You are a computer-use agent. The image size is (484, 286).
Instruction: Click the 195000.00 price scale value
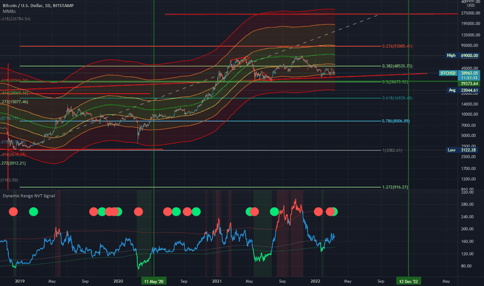[x=470, y=24]
